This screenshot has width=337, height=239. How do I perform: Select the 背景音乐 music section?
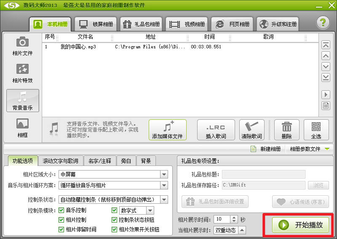point(23,100)
